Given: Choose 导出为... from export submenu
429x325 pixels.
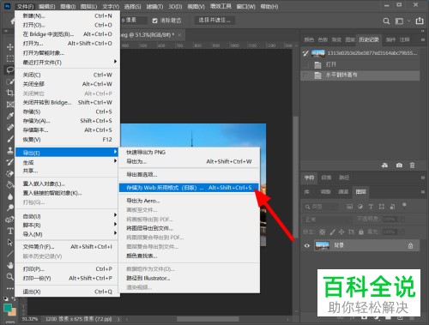Looking at the screenshot, I should 189,161.
